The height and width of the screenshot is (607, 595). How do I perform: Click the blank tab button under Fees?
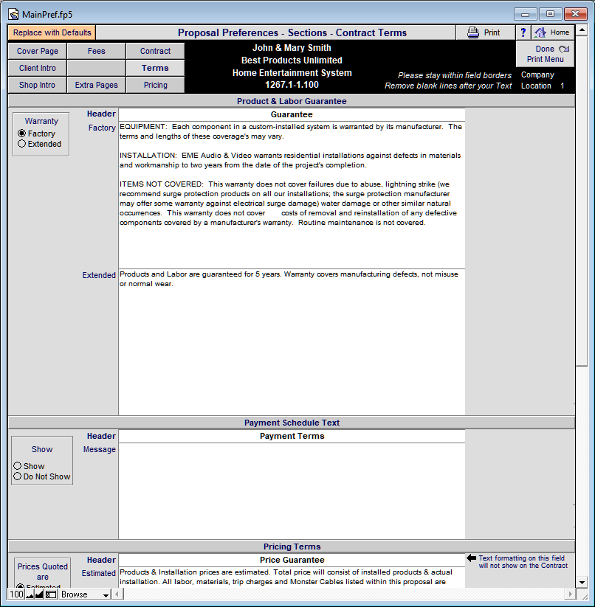pos(97,68)
